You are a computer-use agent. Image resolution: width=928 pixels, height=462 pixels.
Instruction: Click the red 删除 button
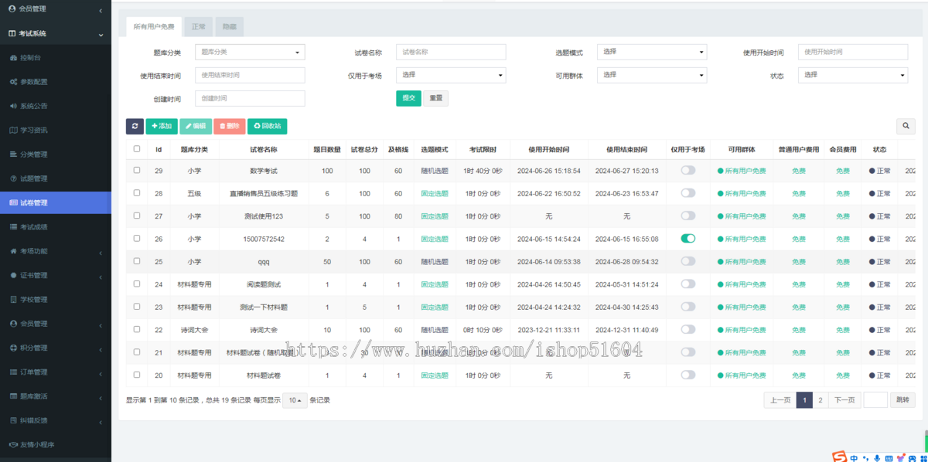pyautogui.click(x=230, y=126)
